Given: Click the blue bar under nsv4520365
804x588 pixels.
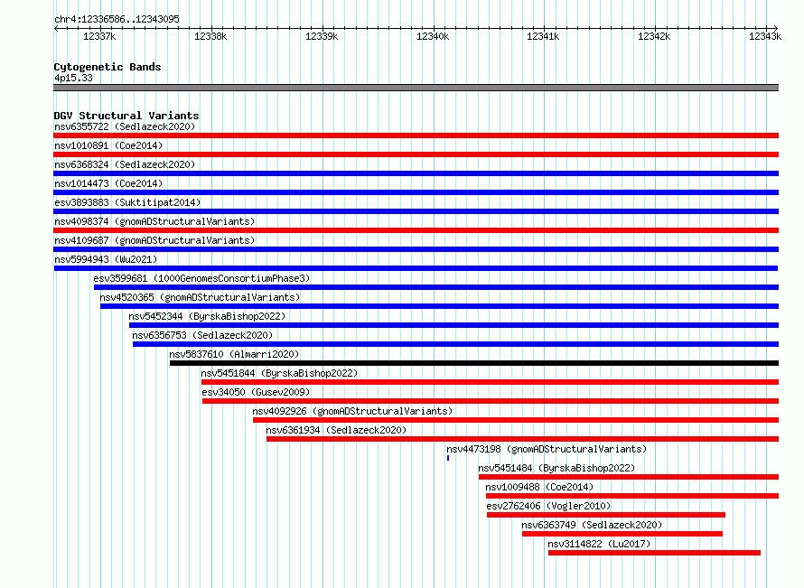Looking at the screenshot, I should point(439,306).
